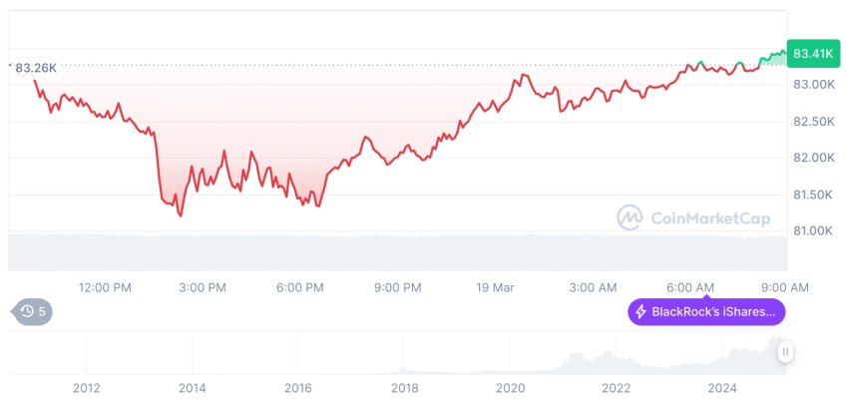The width and height of the screenshot is (858, 400).
Task: Click the 83.00K price axis label
Action: [x=813, y=85]
